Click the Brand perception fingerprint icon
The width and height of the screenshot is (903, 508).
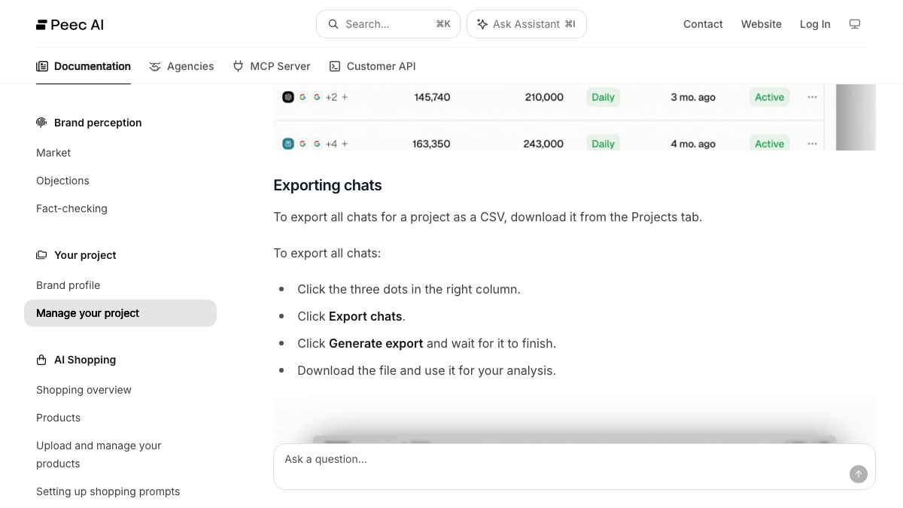pyautogui.click(x=41, y=123)
